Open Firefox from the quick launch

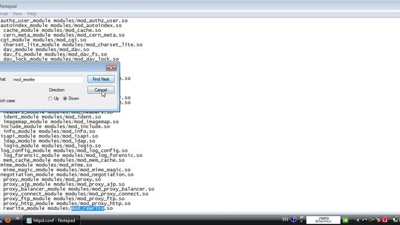[x=8, y=220]
